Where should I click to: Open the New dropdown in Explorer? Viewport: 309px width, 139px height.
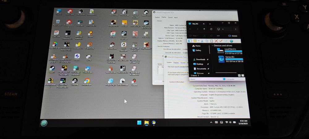[194, 36]
